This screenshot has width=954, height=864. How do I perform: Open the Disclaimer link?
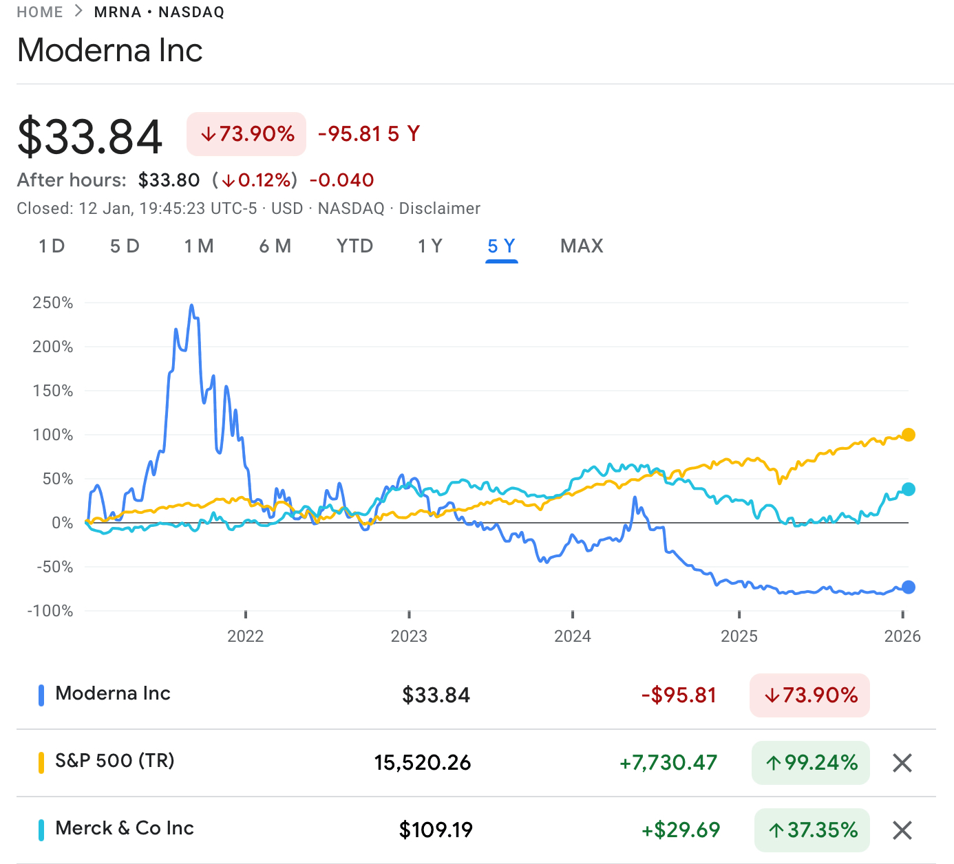click(440, 208)
